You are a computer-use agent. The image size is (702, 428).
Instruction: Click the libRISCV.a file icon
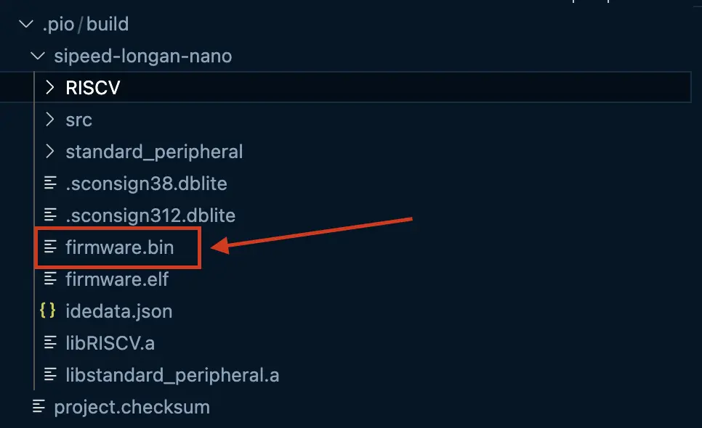click(50, 343)
